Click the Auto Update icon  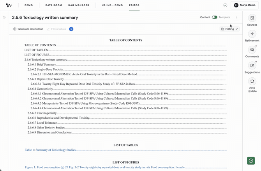click(252, 81)
